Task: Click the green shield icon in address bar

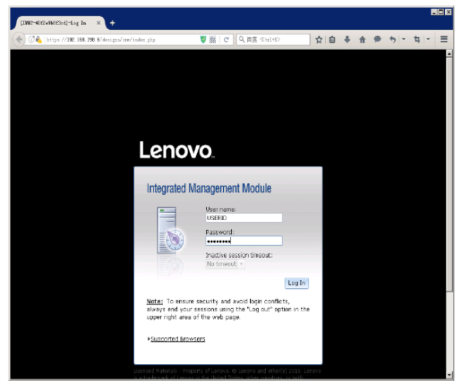Action: click(x=203, y=39)
